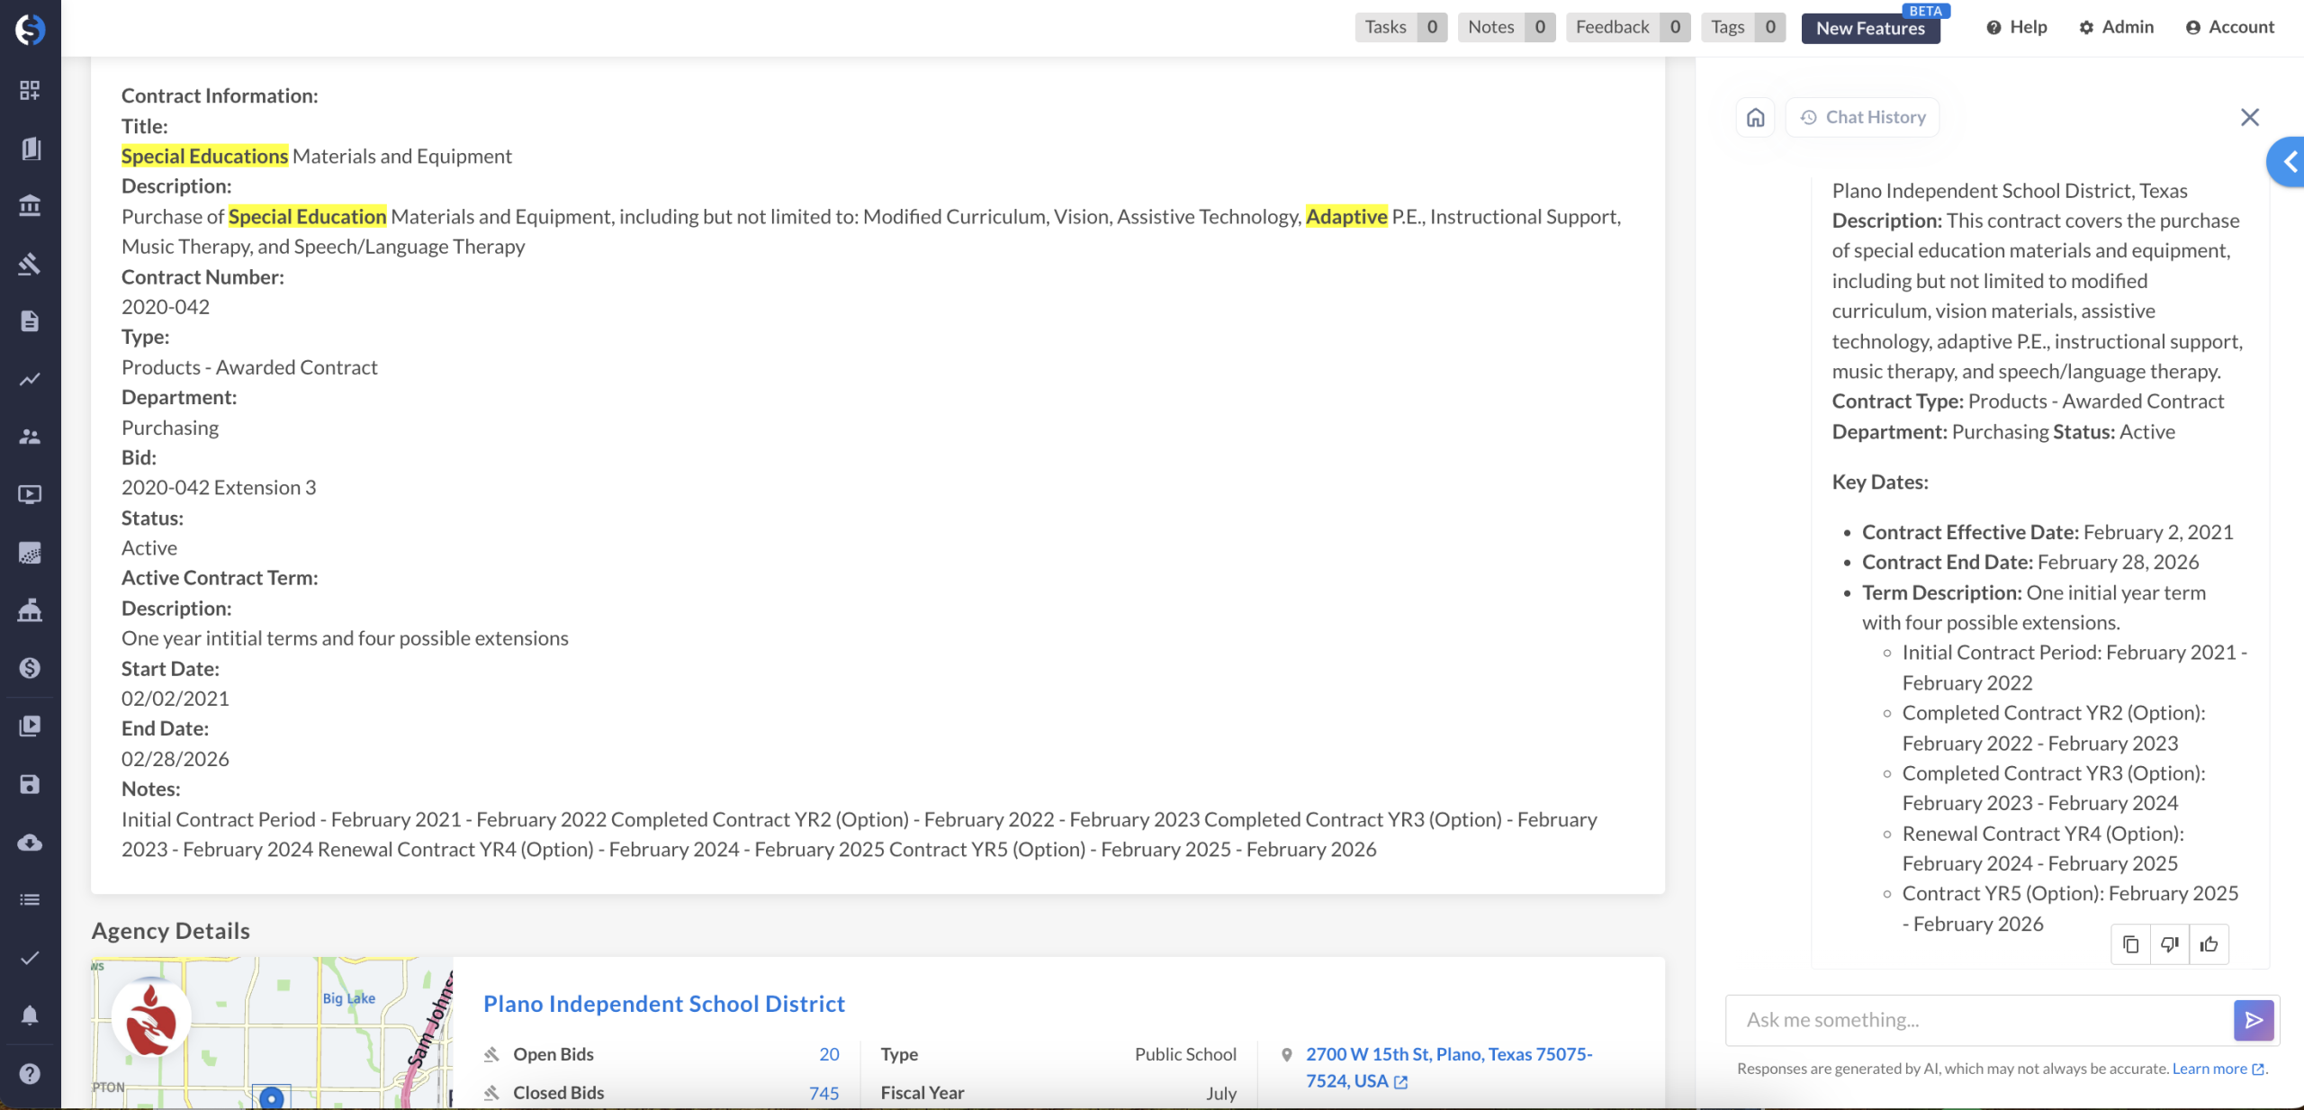Viewport: 2304px width, 1110px height.
Task: Copy the AI response text
Action: (x=2130, y=944)
